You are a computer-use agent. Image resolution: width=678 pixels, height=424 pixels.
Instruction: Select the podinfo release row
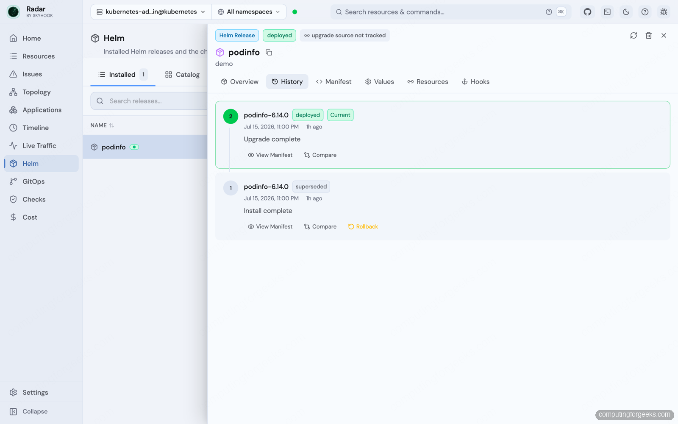(145, 147)
